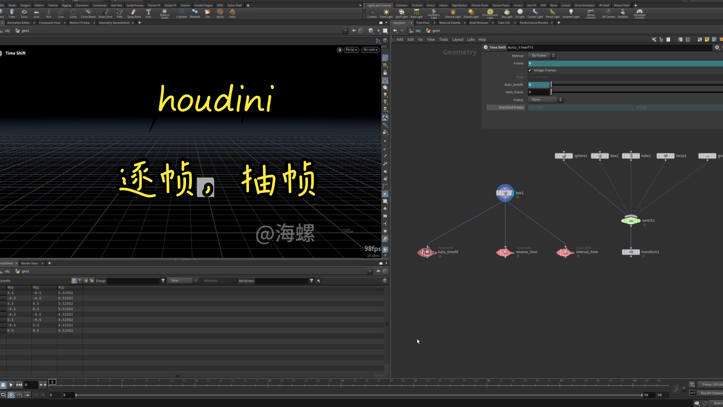Open the network Add menu

coord(400,40)
